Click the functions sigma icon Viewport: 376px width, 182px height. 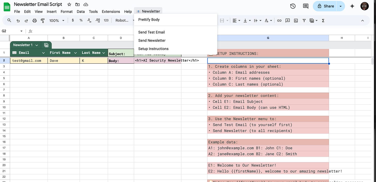pos(323,20)
